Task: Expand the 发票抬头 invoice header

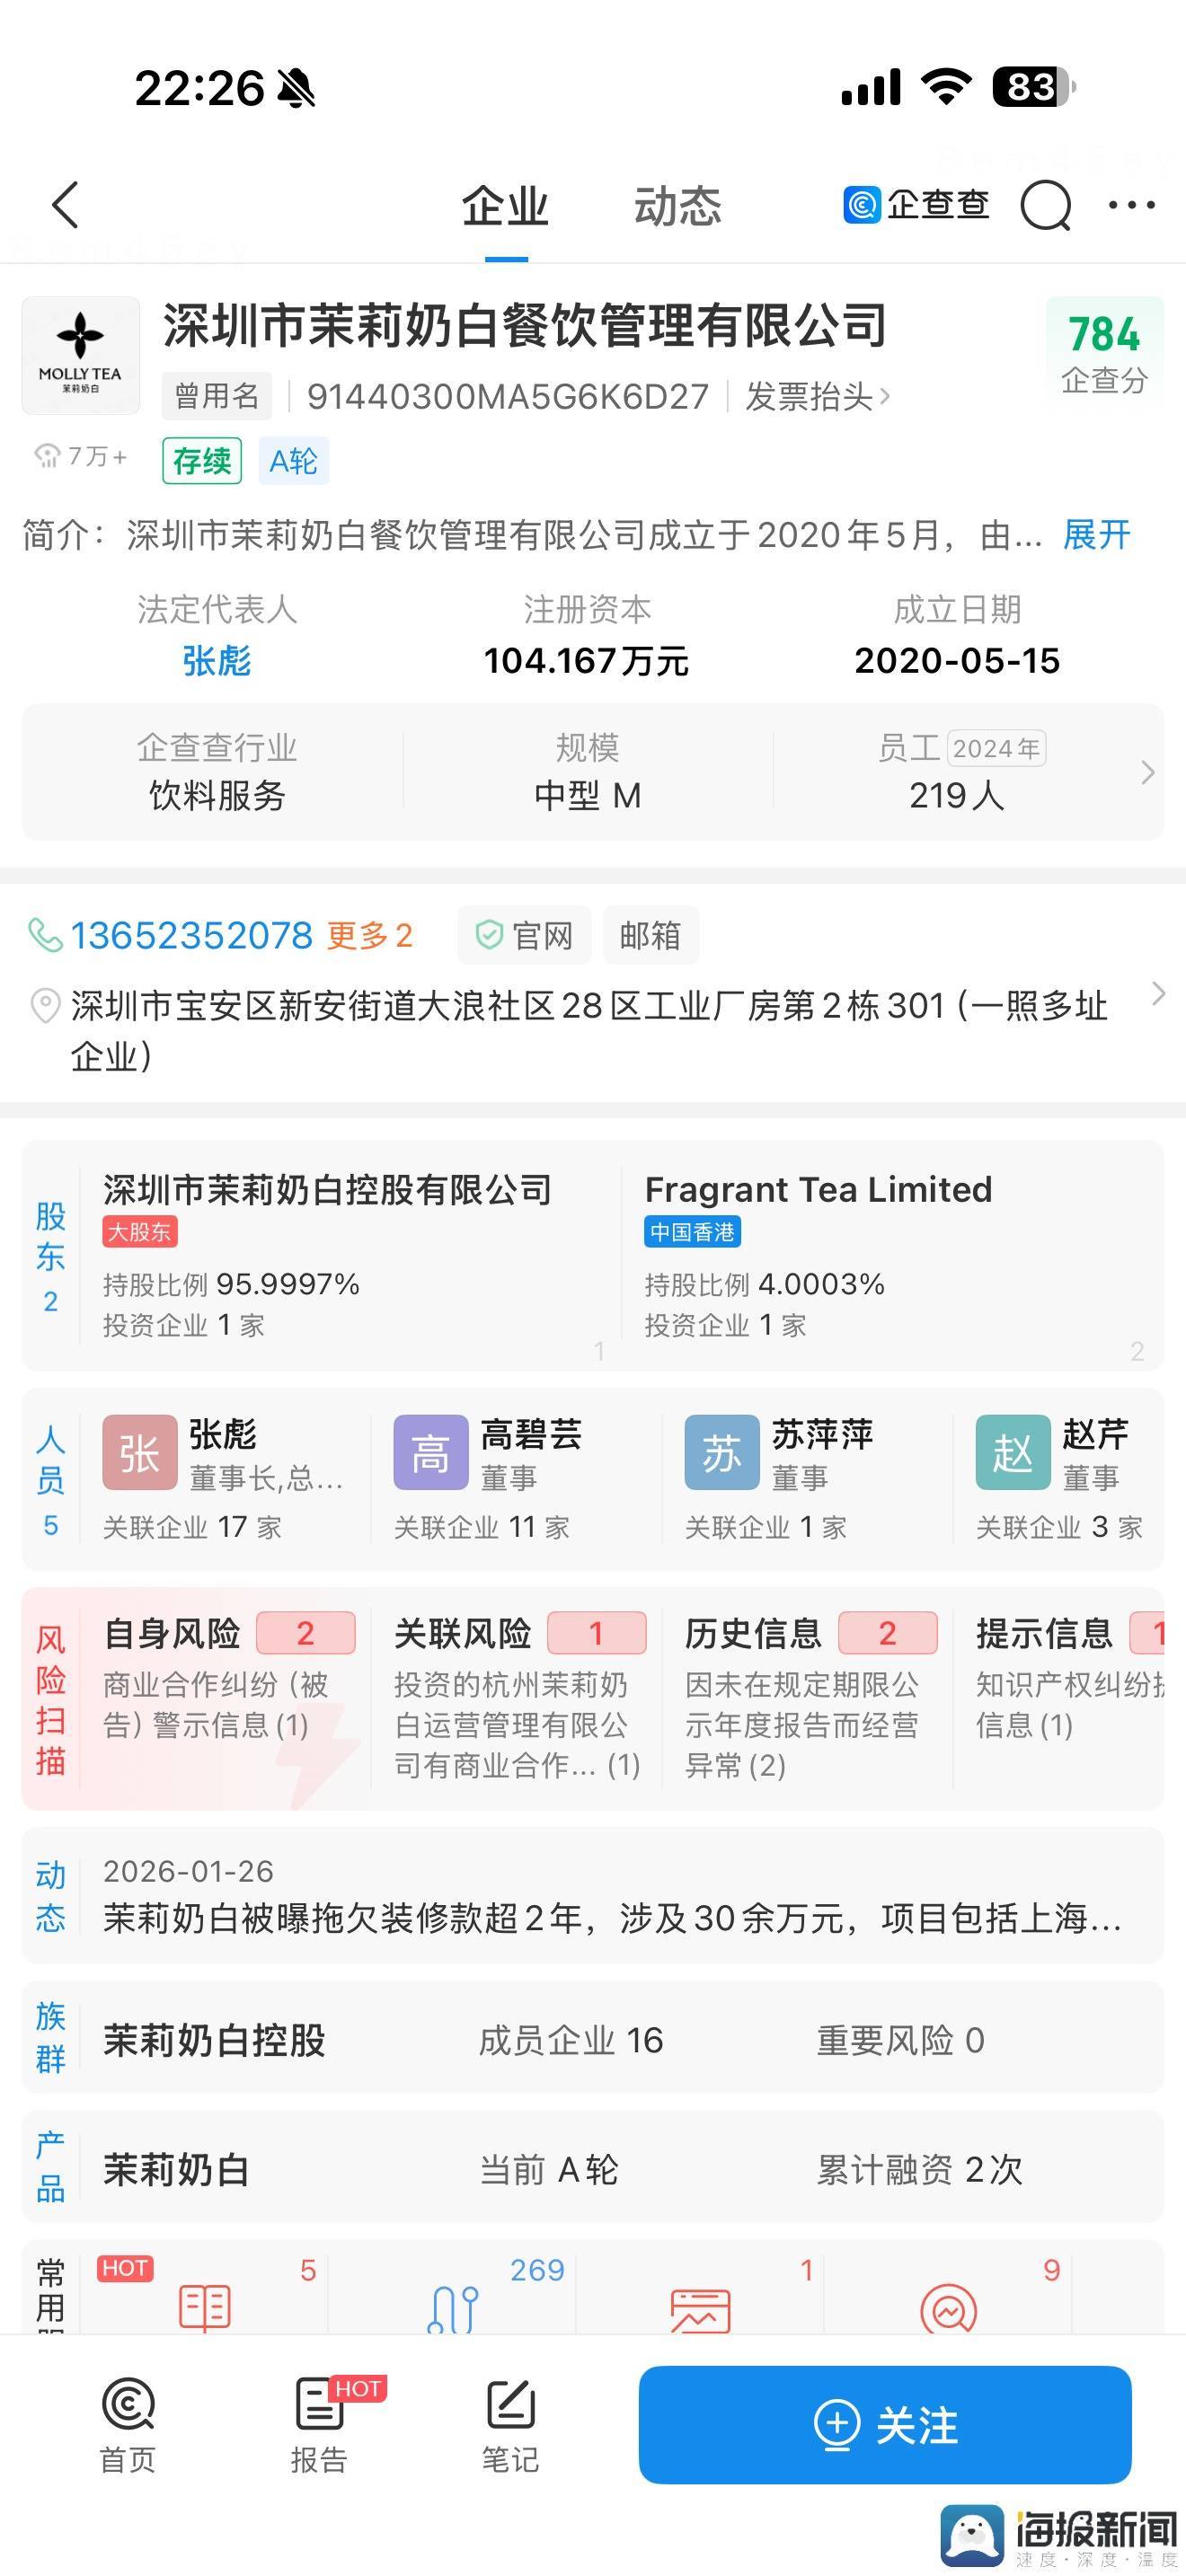Action: [x=817, y=397]
